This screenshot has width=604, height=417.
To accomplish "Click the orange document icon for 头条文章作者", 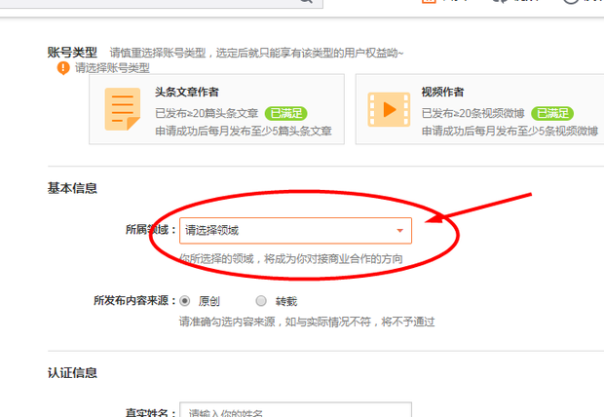I will pos(123,109).
